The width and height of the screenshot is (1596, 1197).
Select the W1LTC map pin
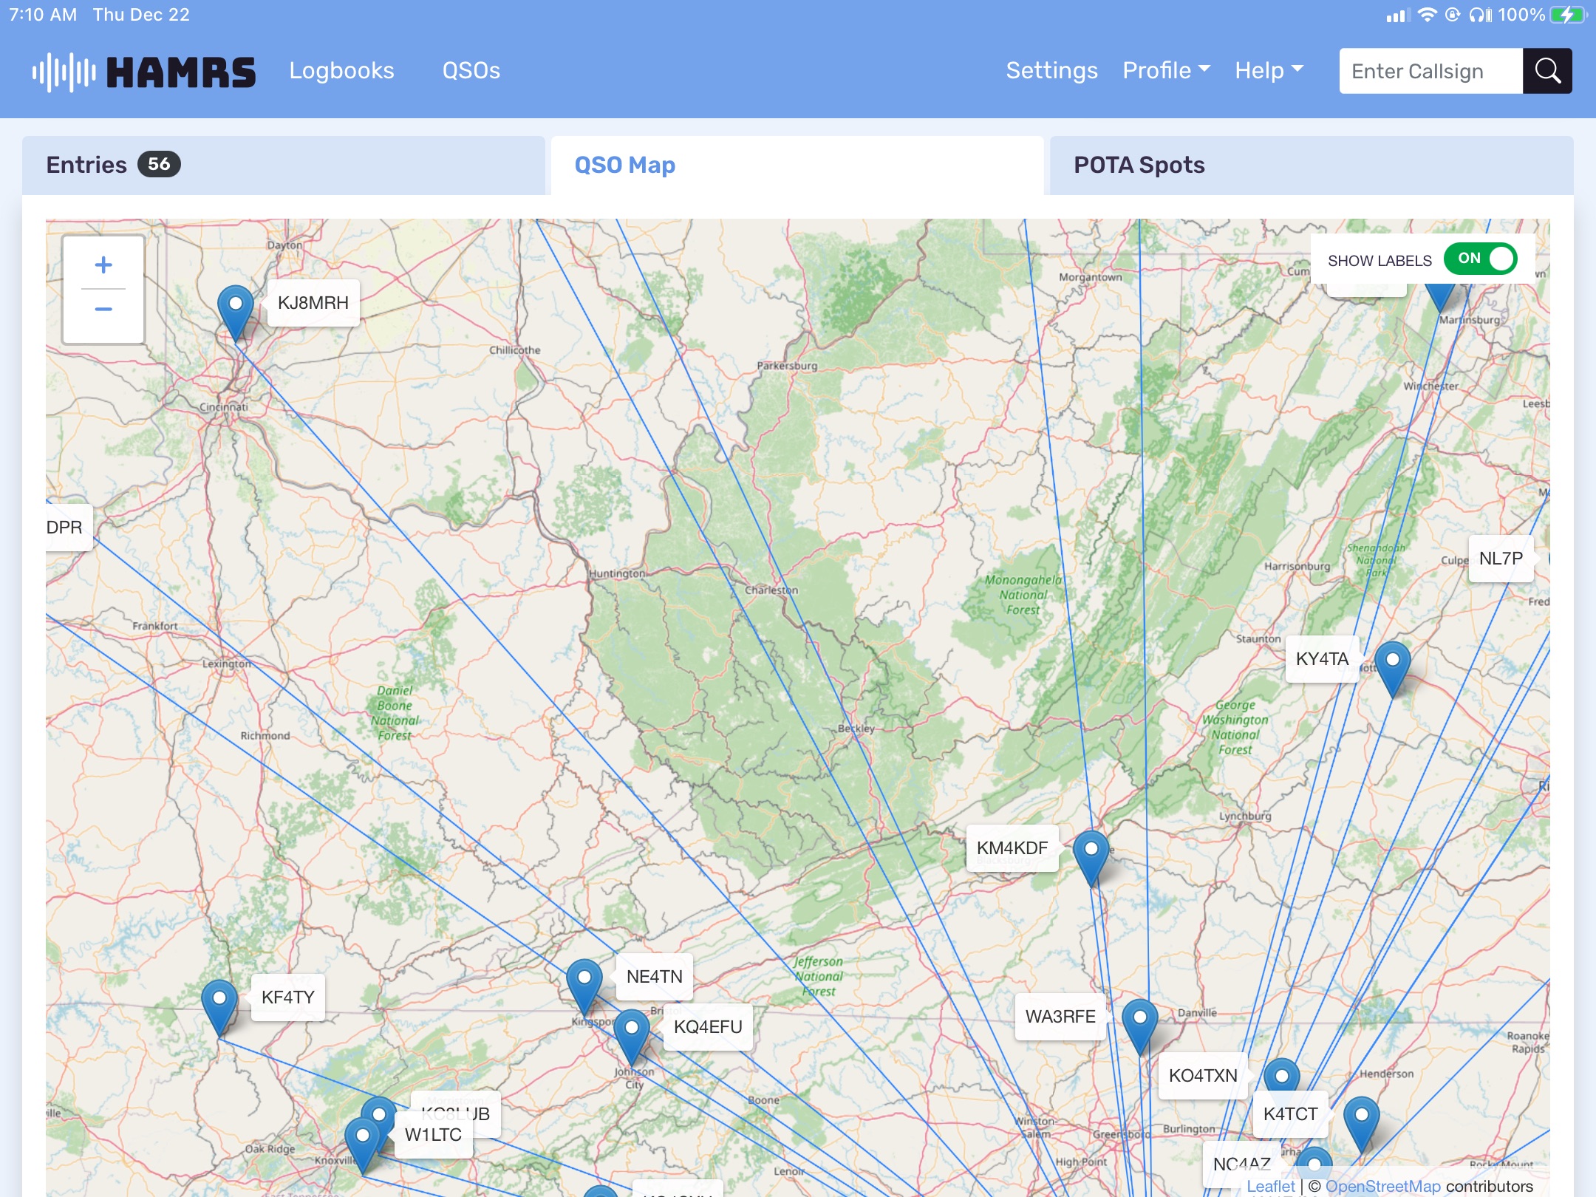tap(362, 1145)
